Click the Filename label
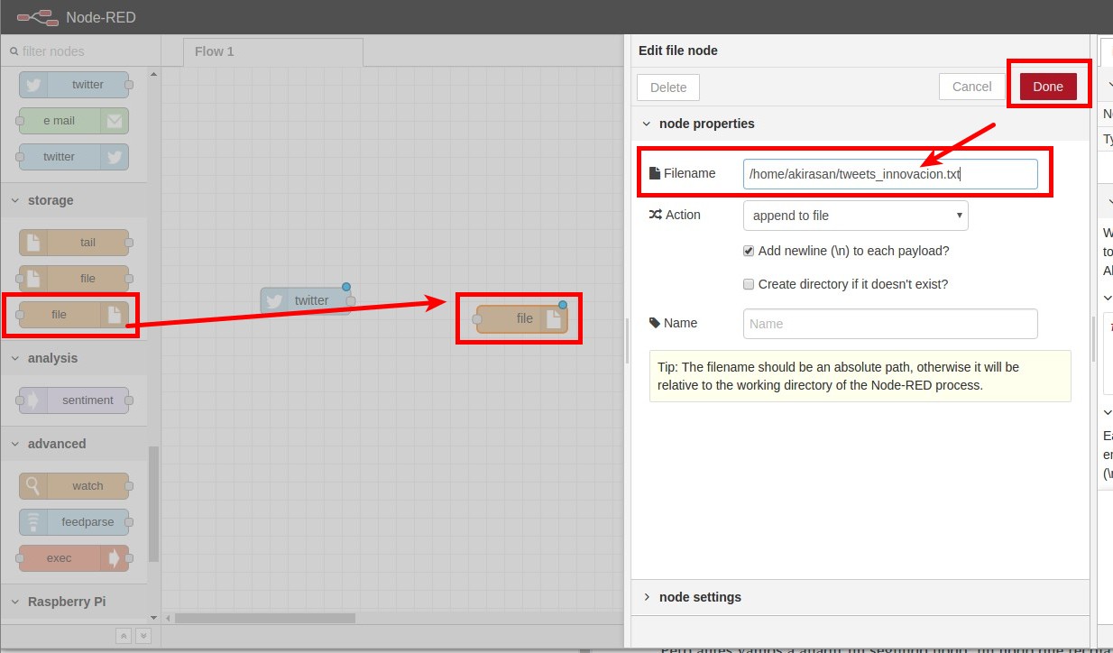This screenshot has width=1113, height=653. coord(682,173)
